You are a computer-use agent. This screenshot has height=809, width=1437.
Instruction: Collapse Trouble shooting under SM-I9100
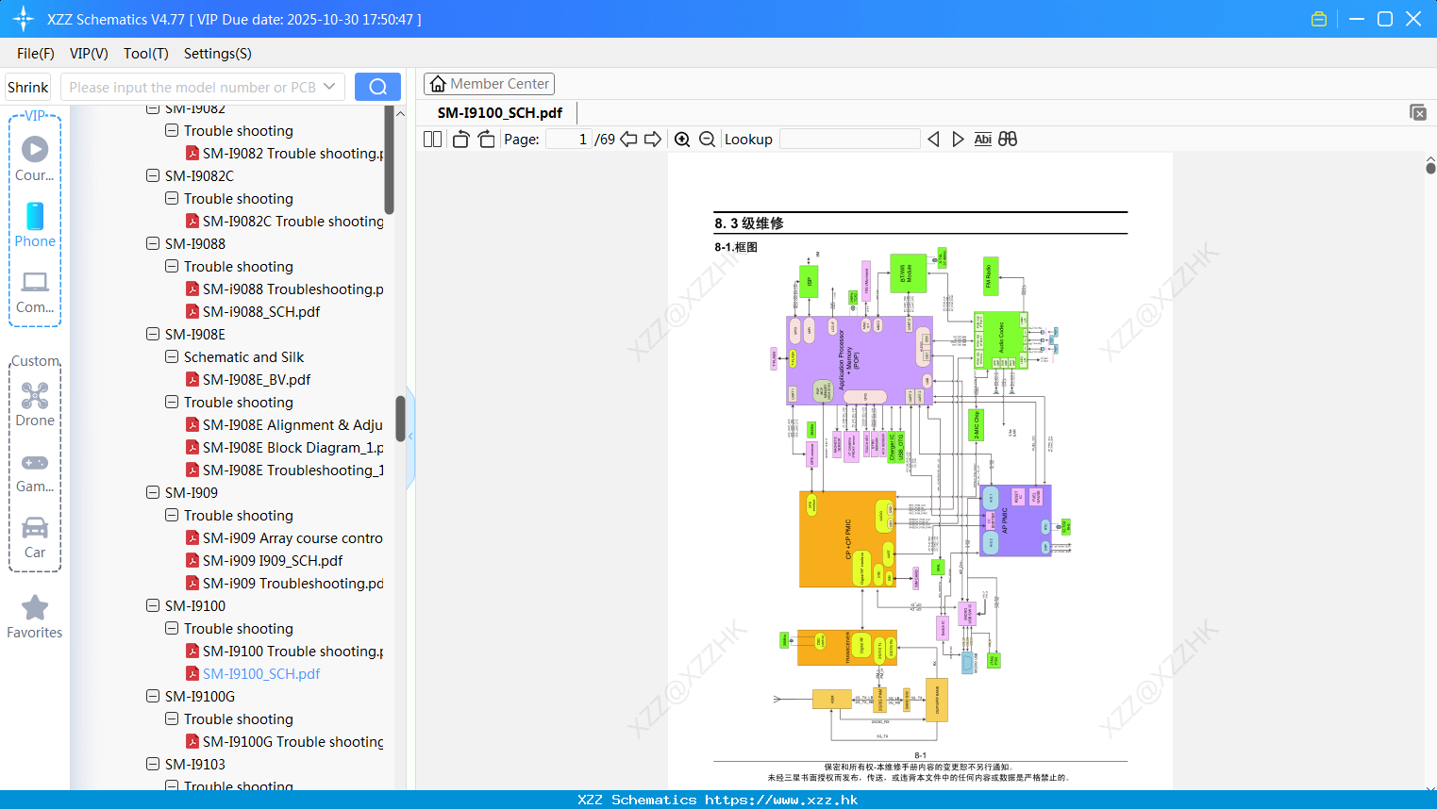tap(172, 628)
